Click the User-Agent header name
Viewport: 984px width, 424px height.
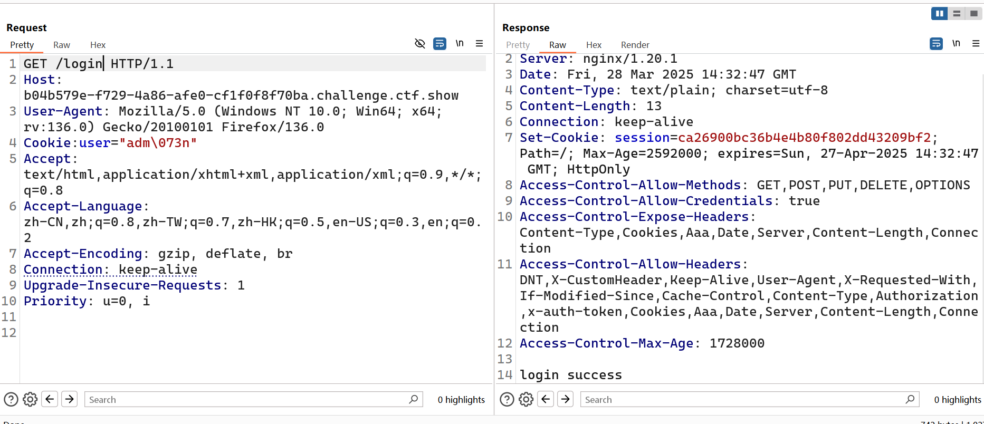63,111
